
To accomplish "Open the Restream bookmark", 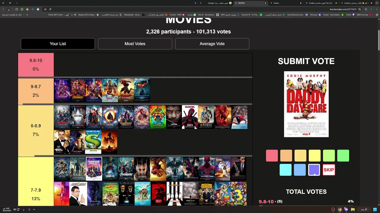I will pyautogui.click(x=315, y=15).
